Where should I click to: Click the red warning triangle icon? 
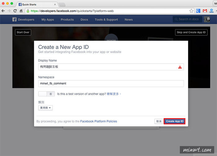[x=180, y=67]
